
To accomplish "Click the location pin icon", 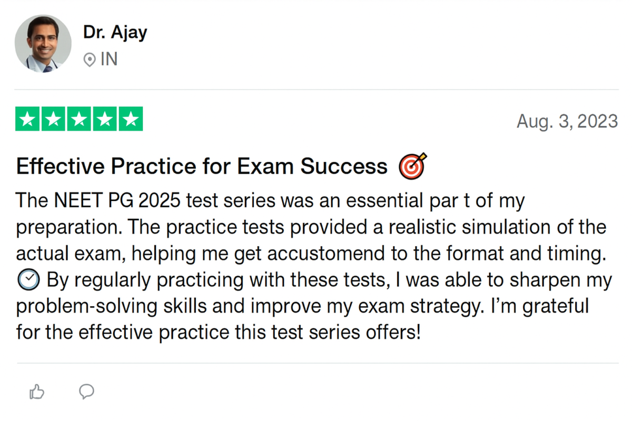I will pos(90,60).
